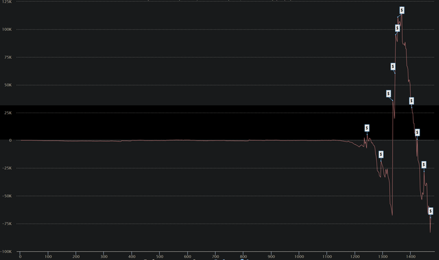Click the 1100 x-axis tick label
Image resolution: width=439 pixels, height=260 pixels.
coord(327,256)
